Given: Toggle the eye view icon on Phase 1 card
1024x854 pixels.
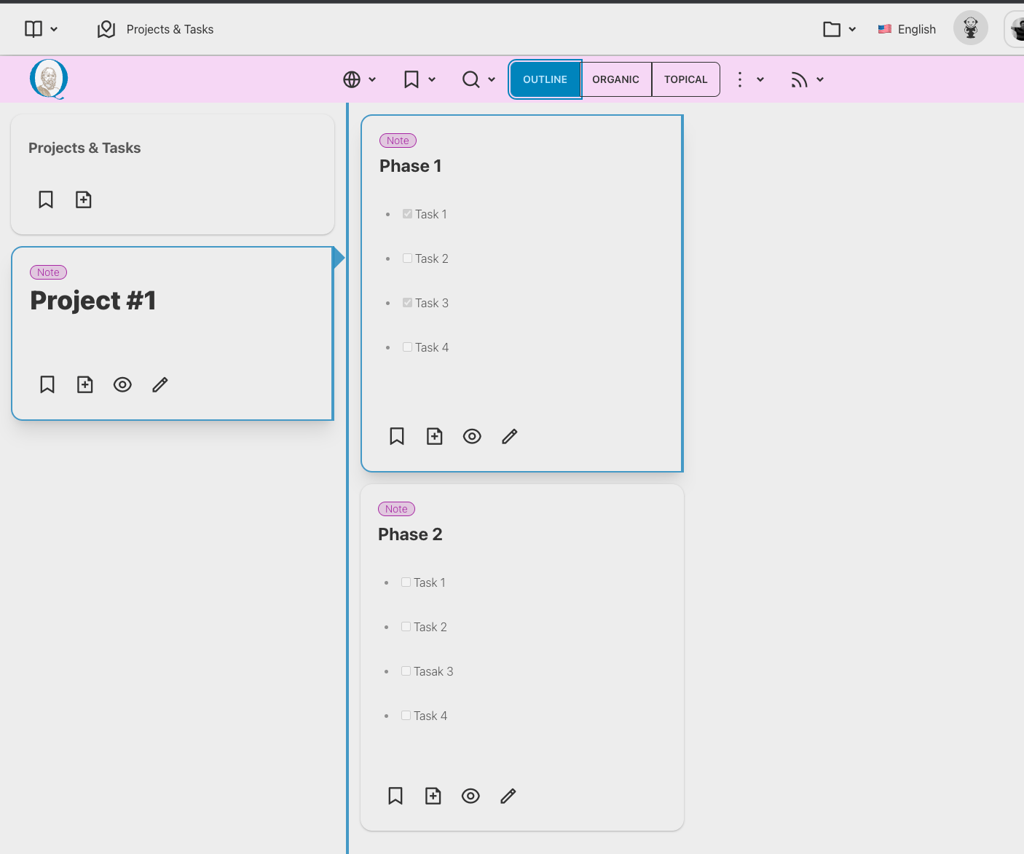Looking at the screenshot, I should tap(472, 436).
